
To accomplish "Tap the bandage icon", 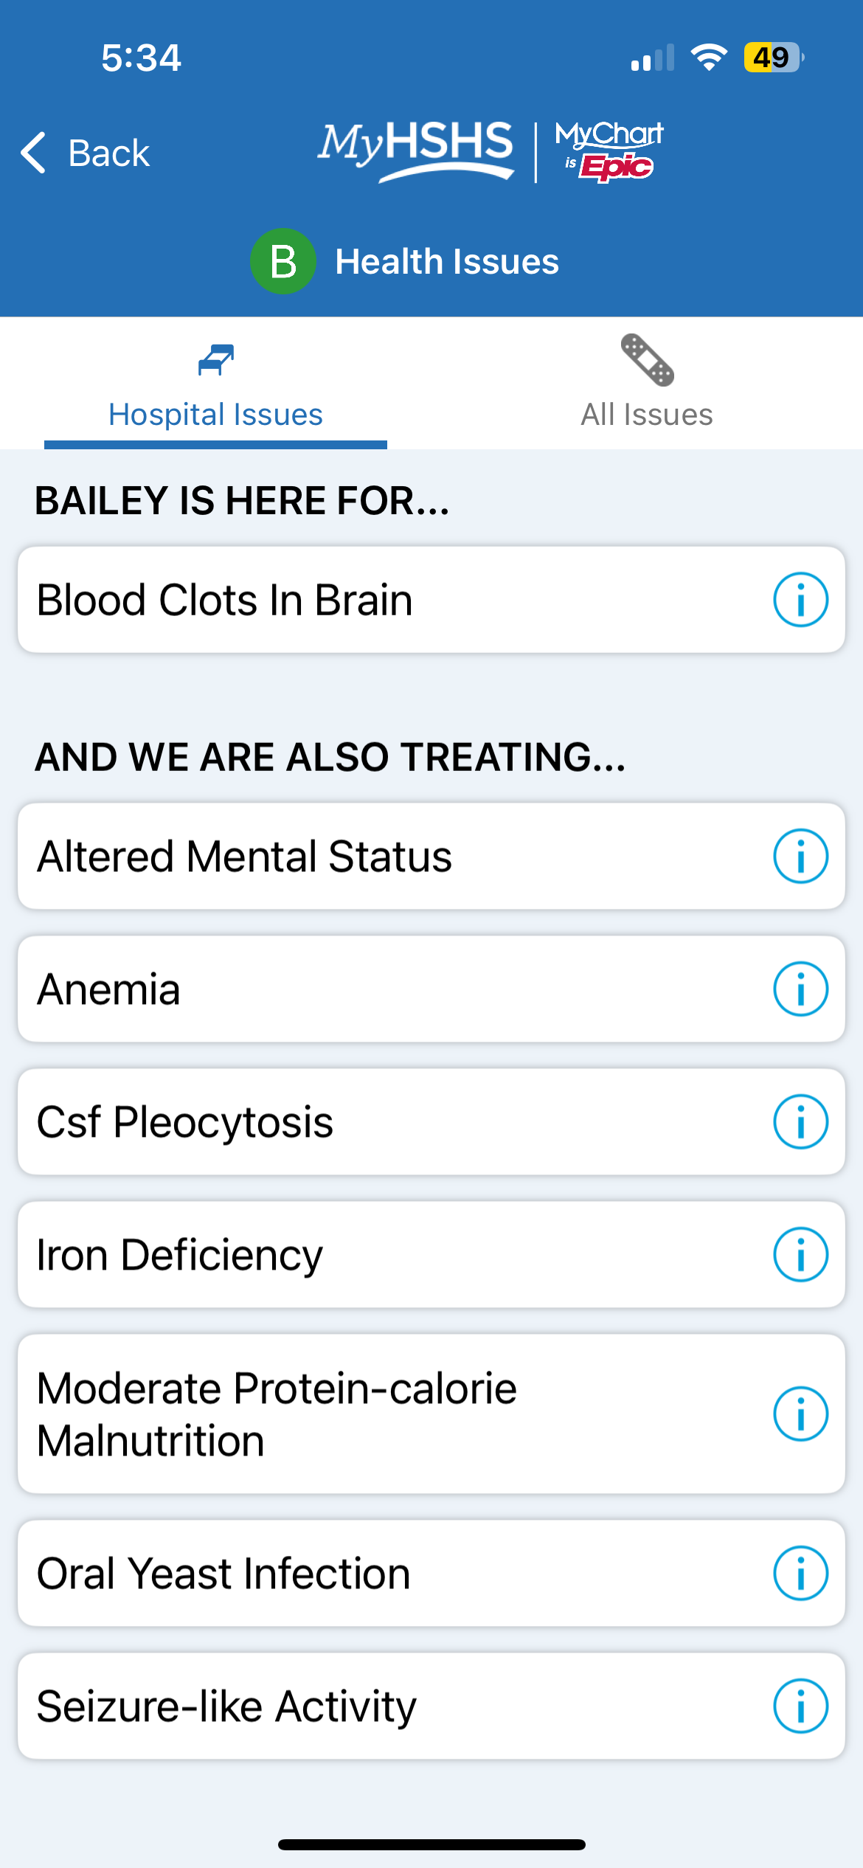I will [647, 360].
